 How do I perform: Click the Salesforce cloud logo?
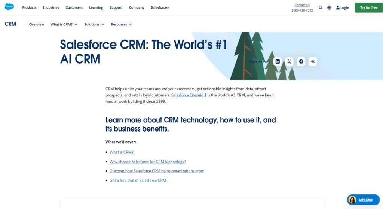9,7
